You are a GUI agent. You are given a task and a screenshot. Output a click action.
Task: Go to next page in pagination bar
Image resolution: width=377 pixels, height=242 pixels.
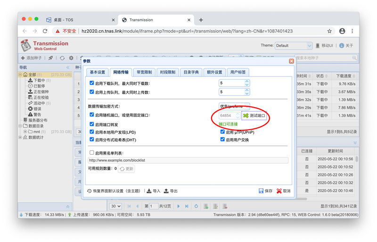(179, 206)
